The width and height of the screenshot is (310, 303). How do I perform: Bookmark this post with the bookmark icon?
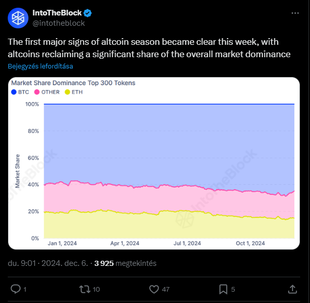pyautogui.click(x=223, y=289)
